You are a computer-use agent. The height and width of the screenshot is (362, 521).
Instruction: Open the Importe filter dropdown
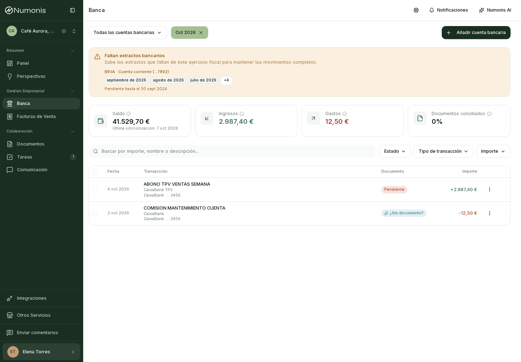coord(494,151)
